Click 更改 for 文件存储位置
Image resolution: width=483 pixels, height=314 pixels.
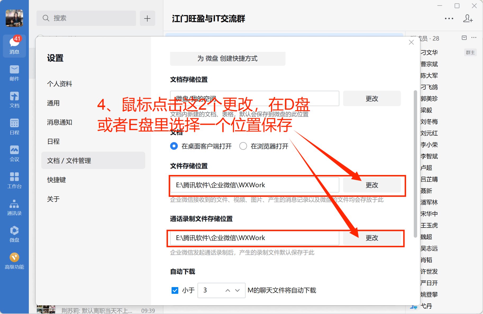coord(372,185)
